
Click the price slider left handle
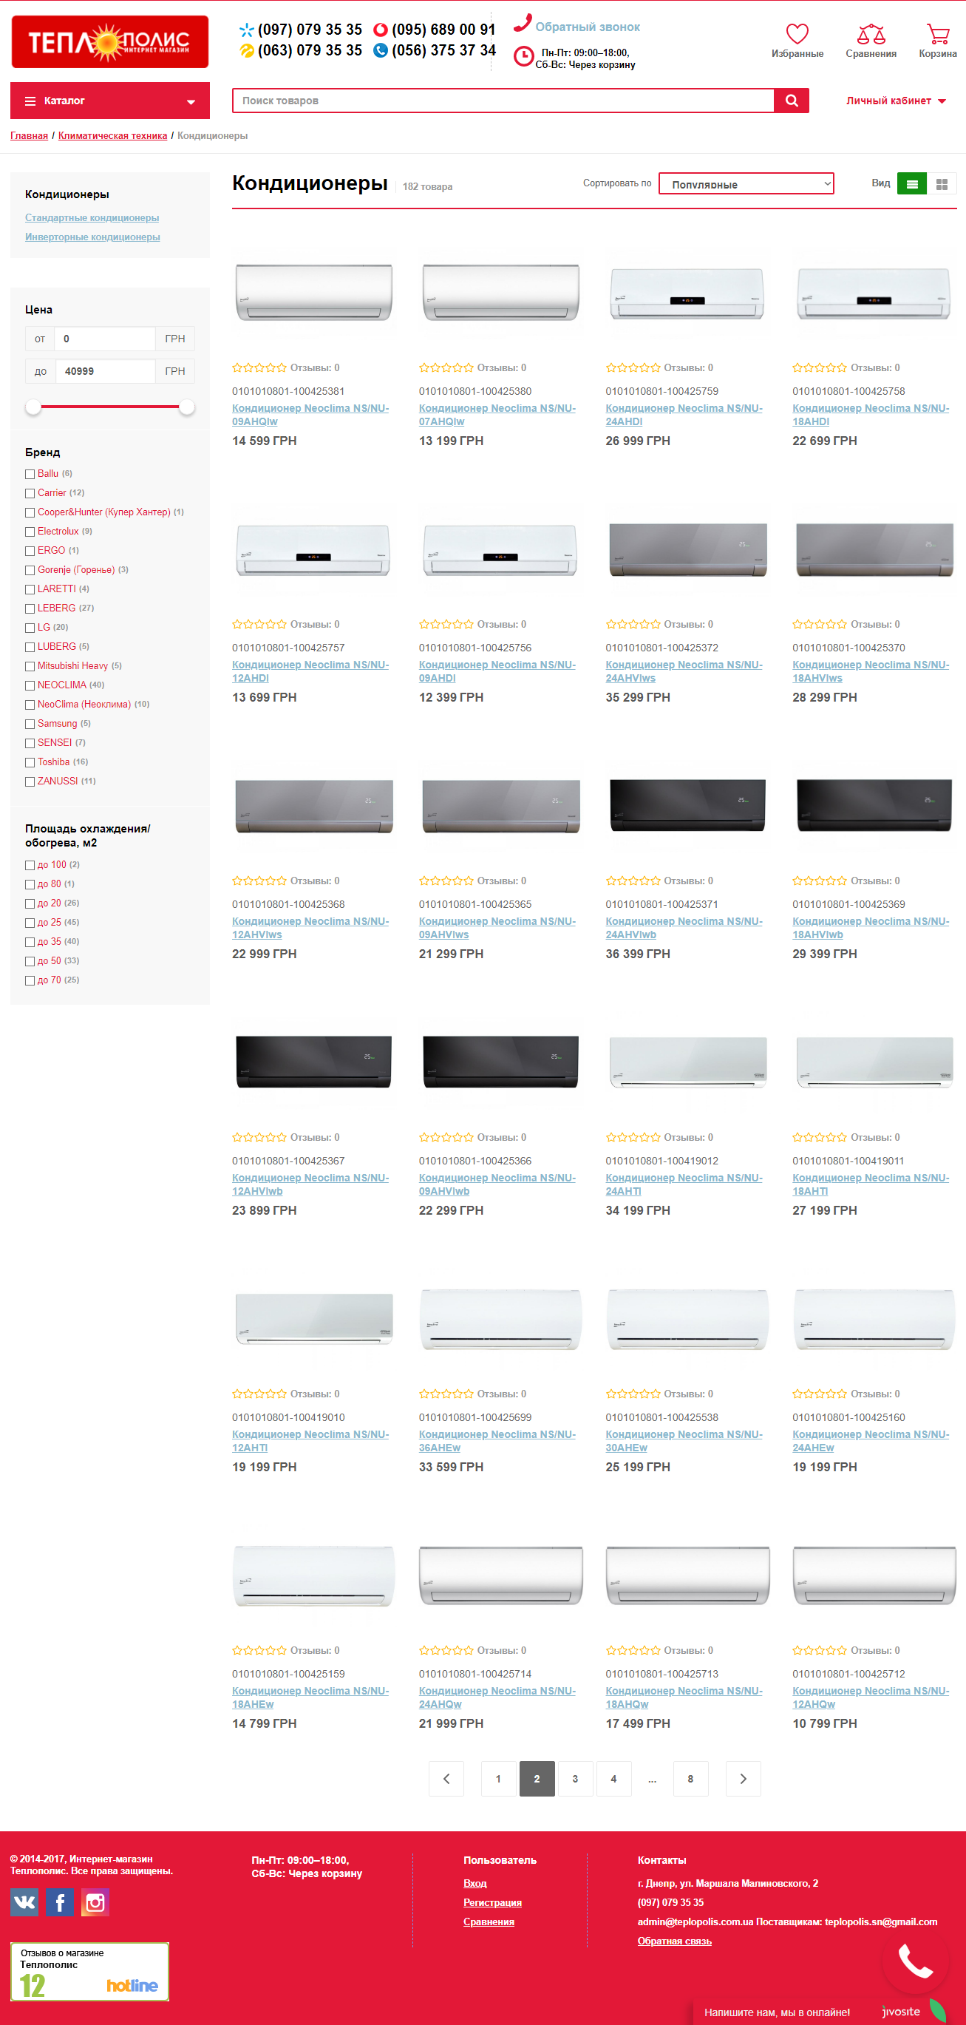[33, 407]
